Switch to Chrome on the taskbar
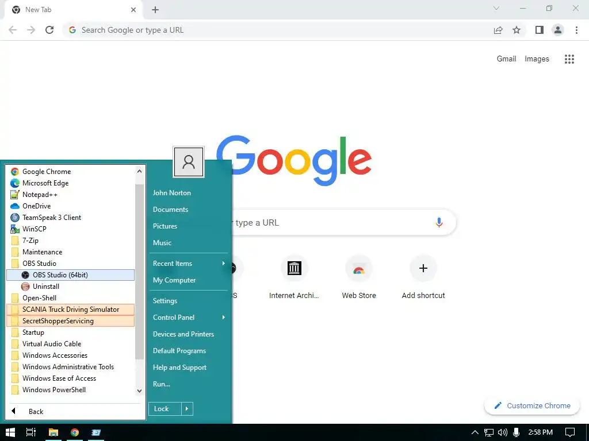Viewport: 589px width, 441px height. [x=75, y=432]
